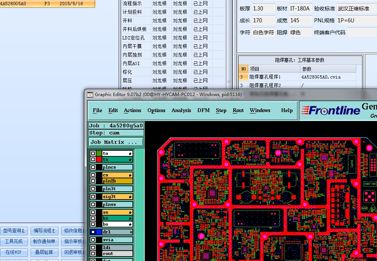The width and height of the screenshot is (377, 261).
Task: Toggle display checkbox for the to layer
Action: tap(93, 153)
